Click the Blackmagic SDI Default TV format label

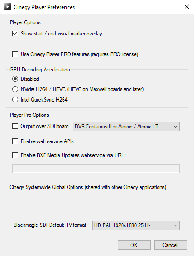tap(50, 225)
